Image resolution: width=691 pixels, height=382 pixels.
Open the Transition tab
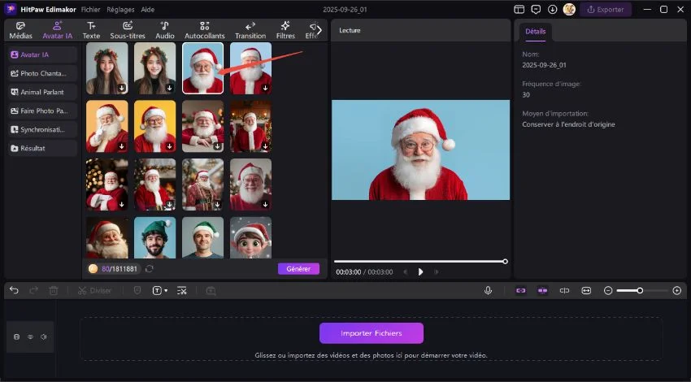250,30
